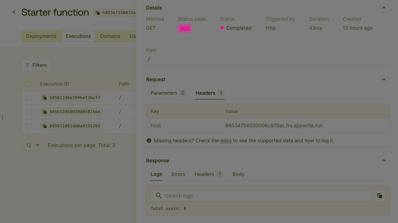Click the magnifier icon in the logs search

pyautogui.click(x=158, y=195)
